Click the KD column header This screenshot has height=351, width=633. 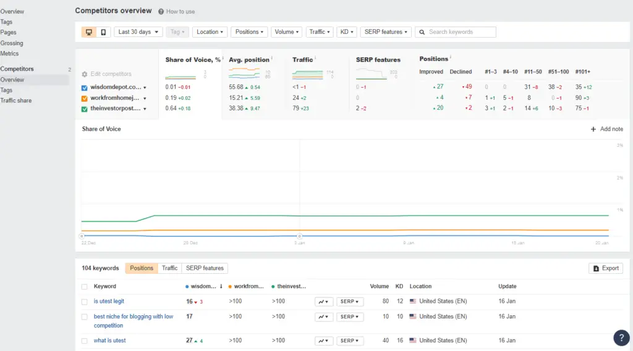399,286
